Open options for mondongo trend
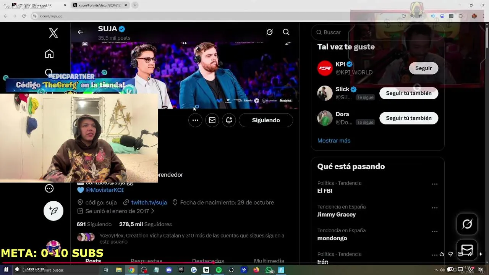The height and width of the screenshot is (275, 489). tap(435, 231)
